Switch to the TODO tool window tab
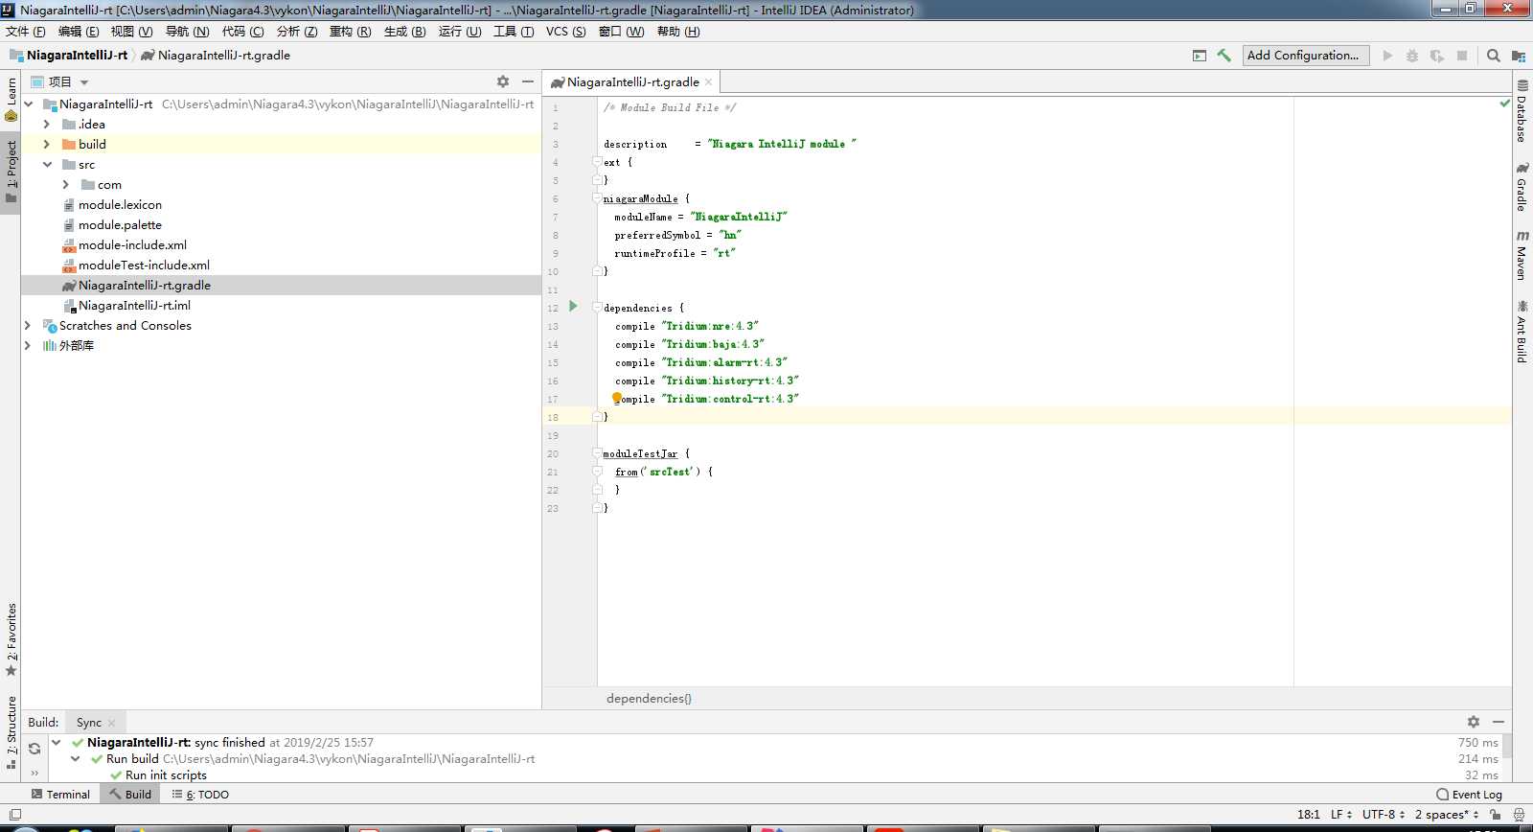 (200, 794)
